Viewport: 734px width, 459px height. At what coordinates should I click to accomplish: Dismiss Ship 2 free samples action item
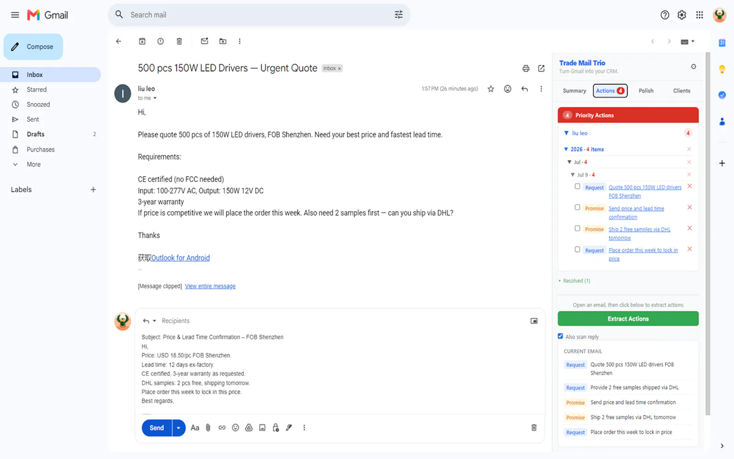pos(690,228)
